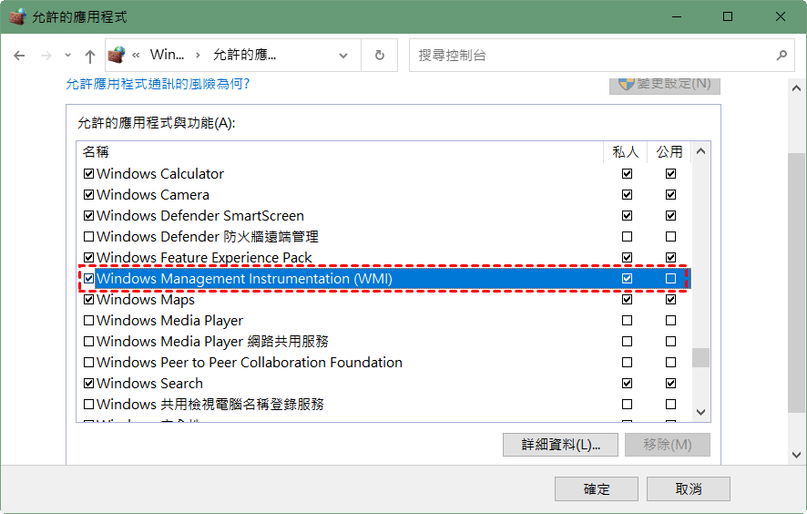Click the refresh address bar icon

coord(380,56)
